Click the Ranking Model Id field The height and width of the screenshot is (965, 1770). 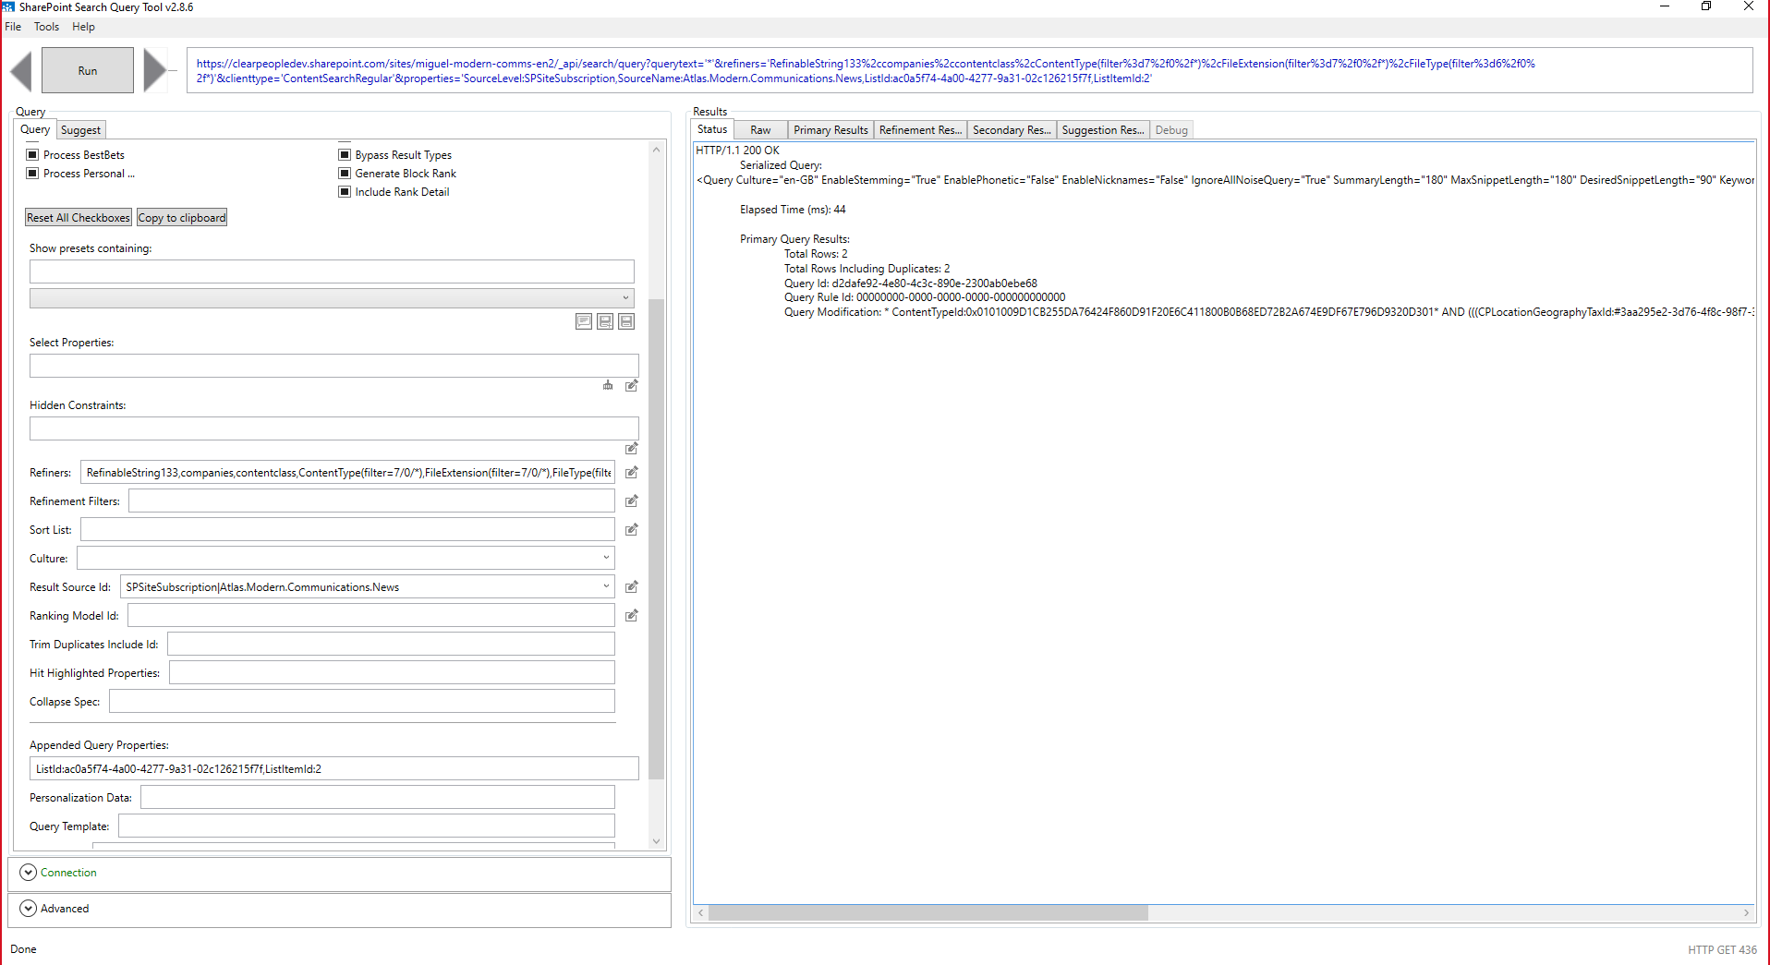[371, 615]
